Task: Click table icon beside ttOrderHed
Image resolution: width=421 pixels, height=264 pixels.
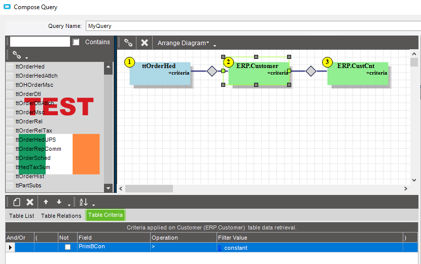Action: coord(10,67)
